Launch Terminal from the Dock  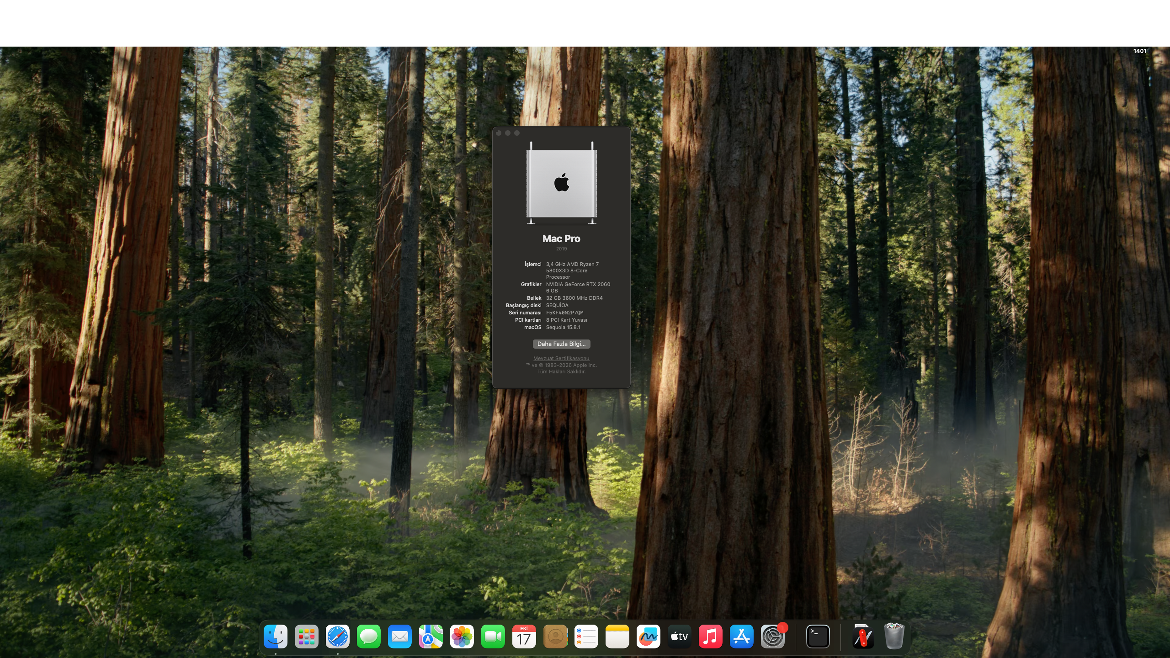tap(818, 636)
